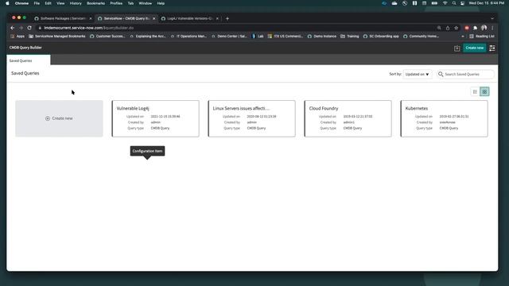Switch to list view of saved queries
Viewport: 509px width, 286px height.
[475, 92]
